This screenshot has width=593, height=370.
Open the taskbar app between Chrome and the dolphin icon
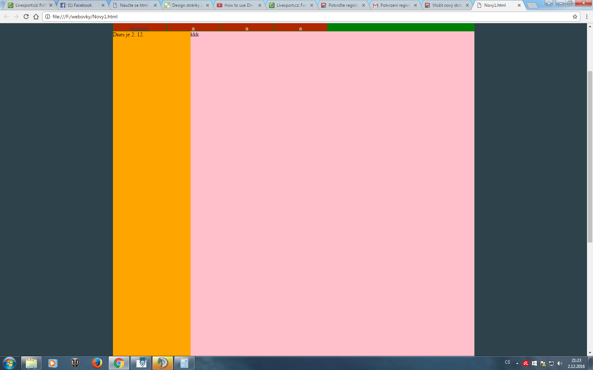click(141, 363)
